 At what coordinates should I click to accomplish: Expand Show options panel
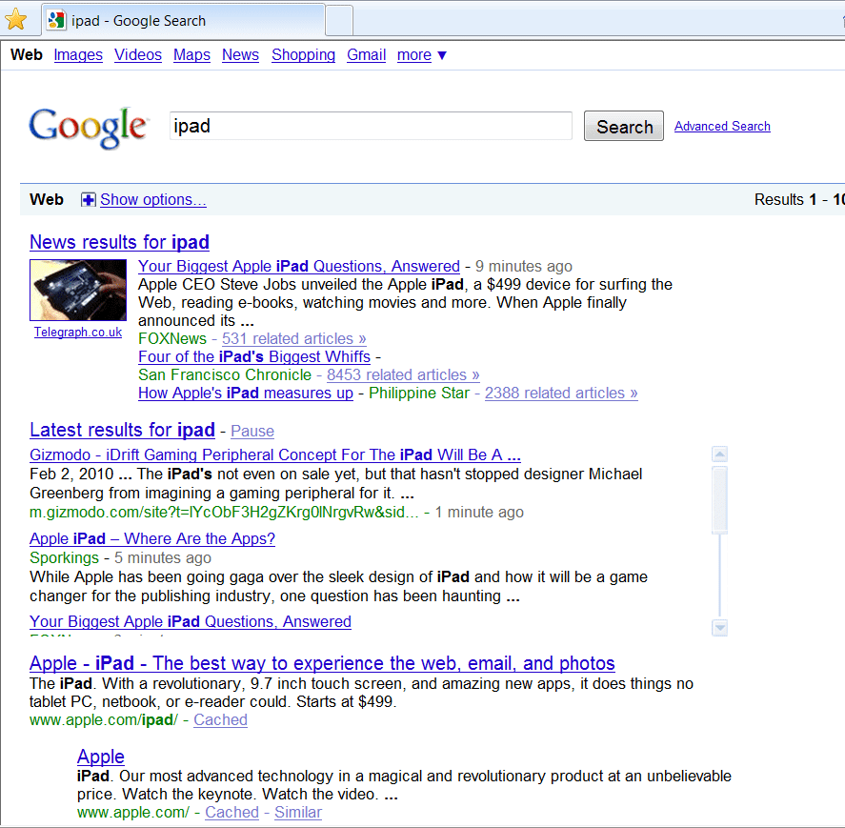coord(153,200)
